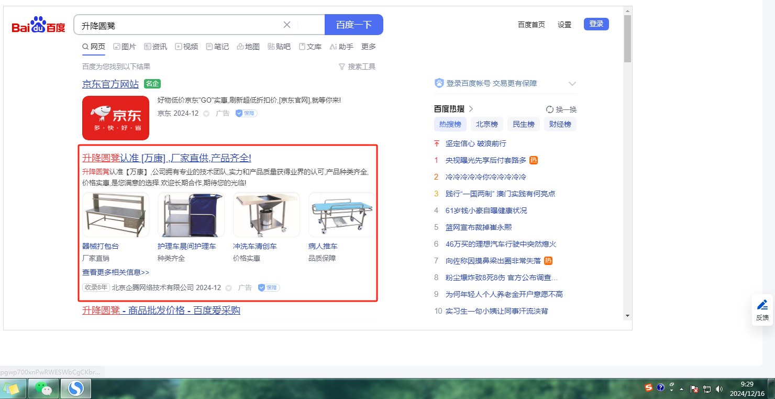Open the 器械打包台 link
This screenshot has width=775, height=399.
click(x=101, y=246)
